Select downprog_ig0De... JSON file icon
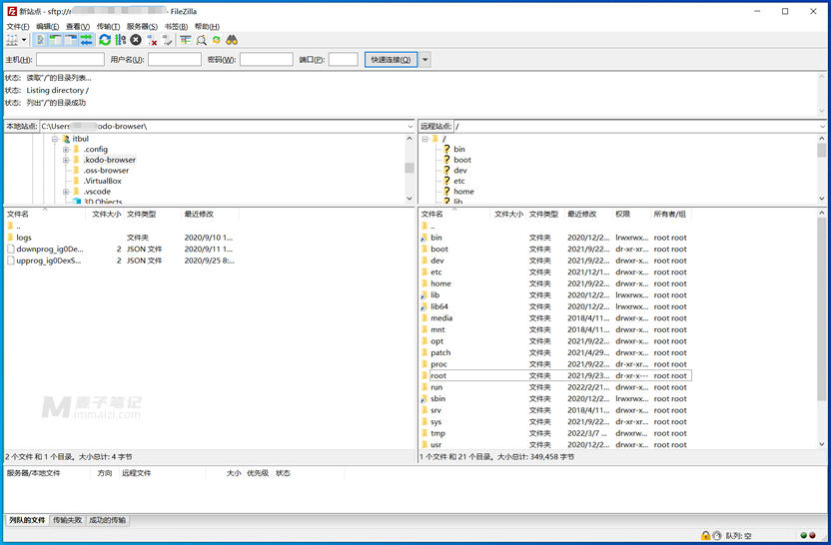Image resolution: width=831 pixels, height=545 pixels. [x=11, y=249]
